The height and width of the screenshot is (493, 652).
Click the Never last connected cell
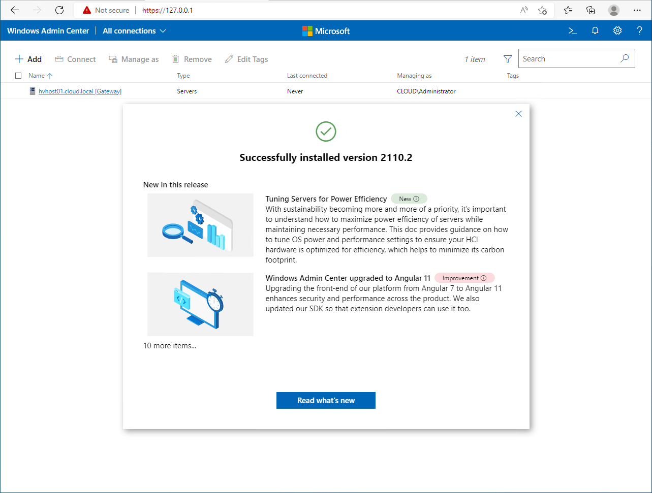[295, 91]
